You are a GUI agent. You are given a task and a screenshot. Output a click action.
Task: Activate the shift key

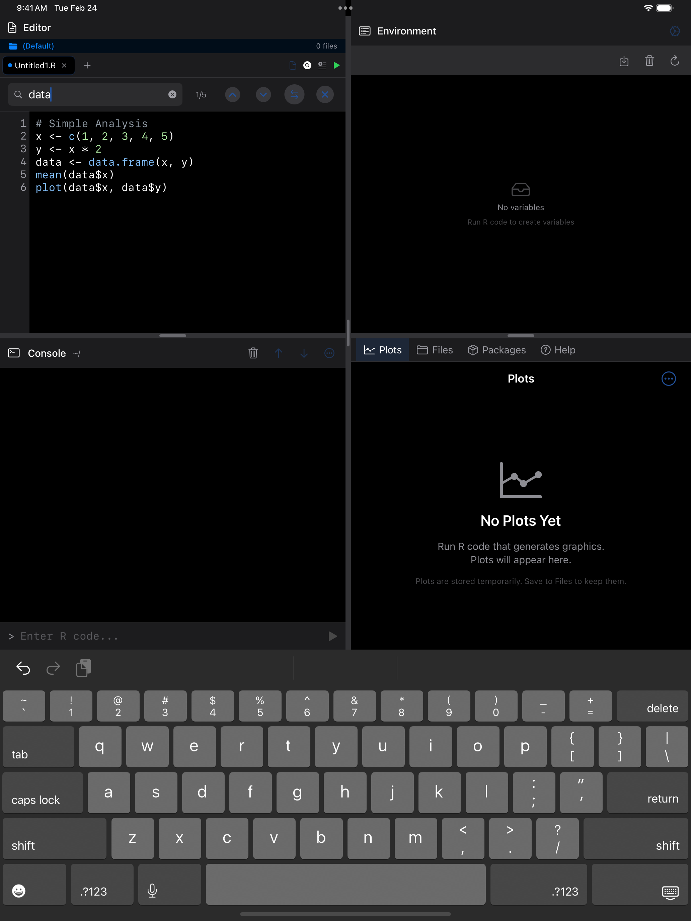(x=55, y=839)
